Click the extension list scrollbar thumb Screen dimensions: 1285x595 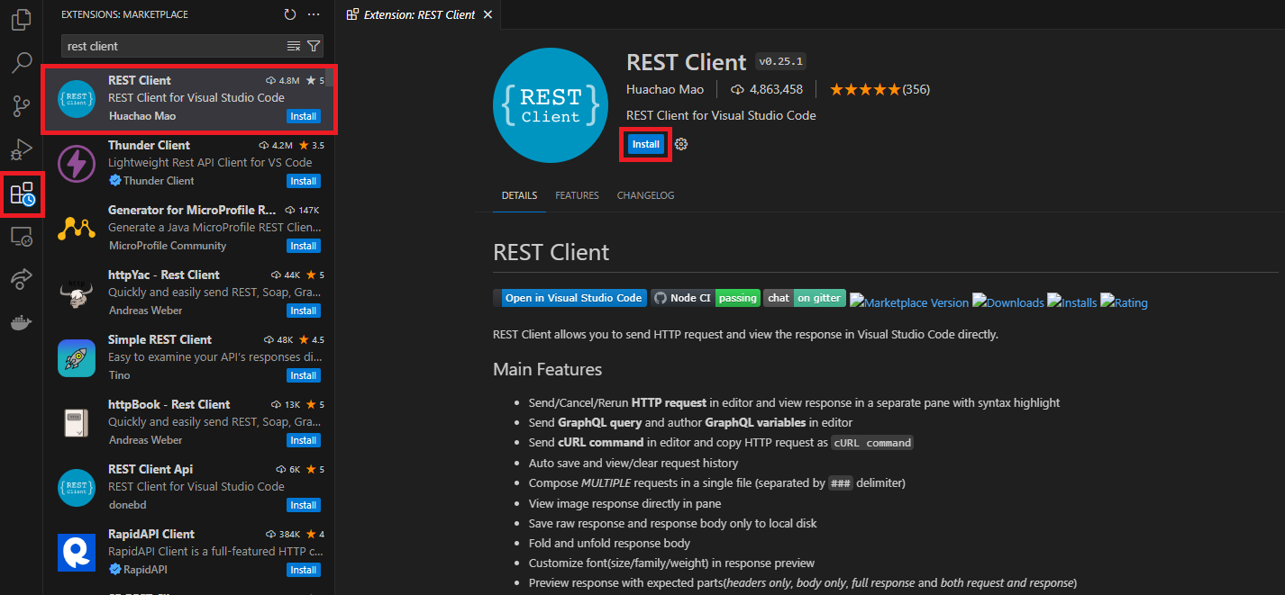[330, 76]
